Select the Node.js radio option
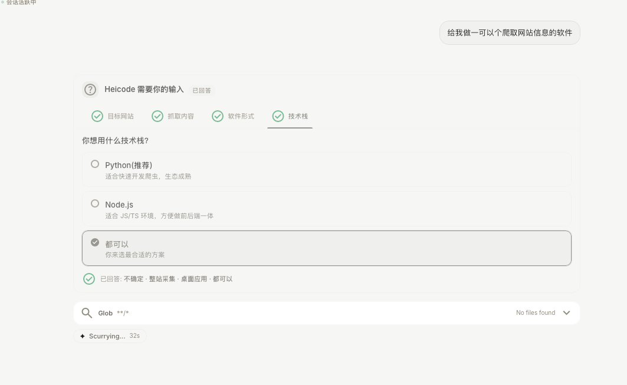Viewport: 627px width, 385px height. point(95,203)
